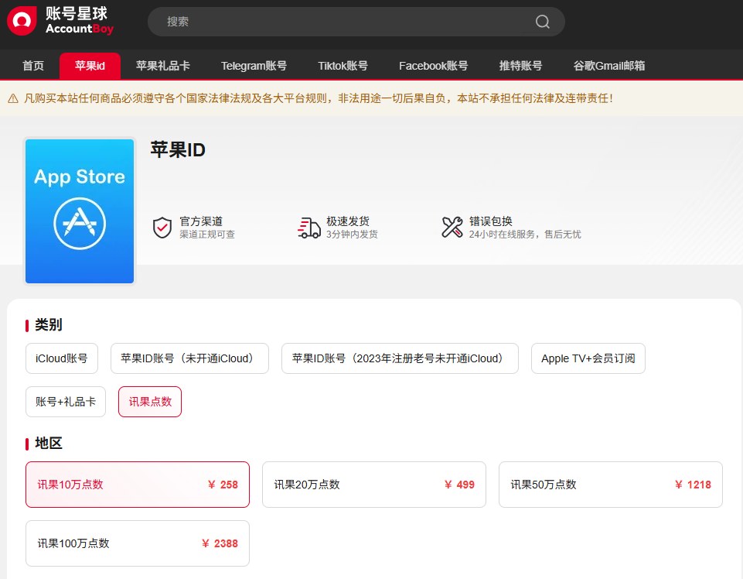Screen dimensions: 743x579
Task: Click the App Store product thumbnail
Action: point(80,211)
